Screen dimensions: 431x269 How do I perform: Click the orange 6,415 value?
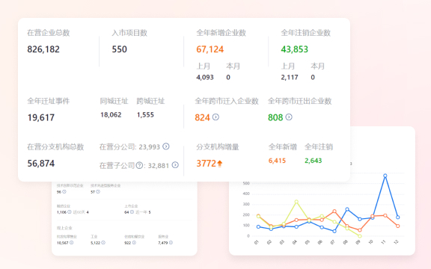[x=277, y=161]
